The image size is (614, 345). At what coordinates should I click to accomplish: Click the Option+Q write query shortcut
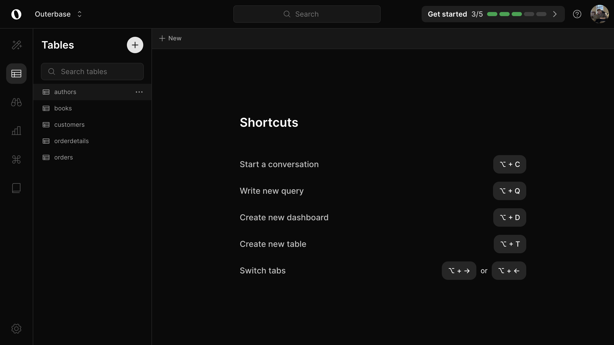pyautogui.click(x=509, y=191)
